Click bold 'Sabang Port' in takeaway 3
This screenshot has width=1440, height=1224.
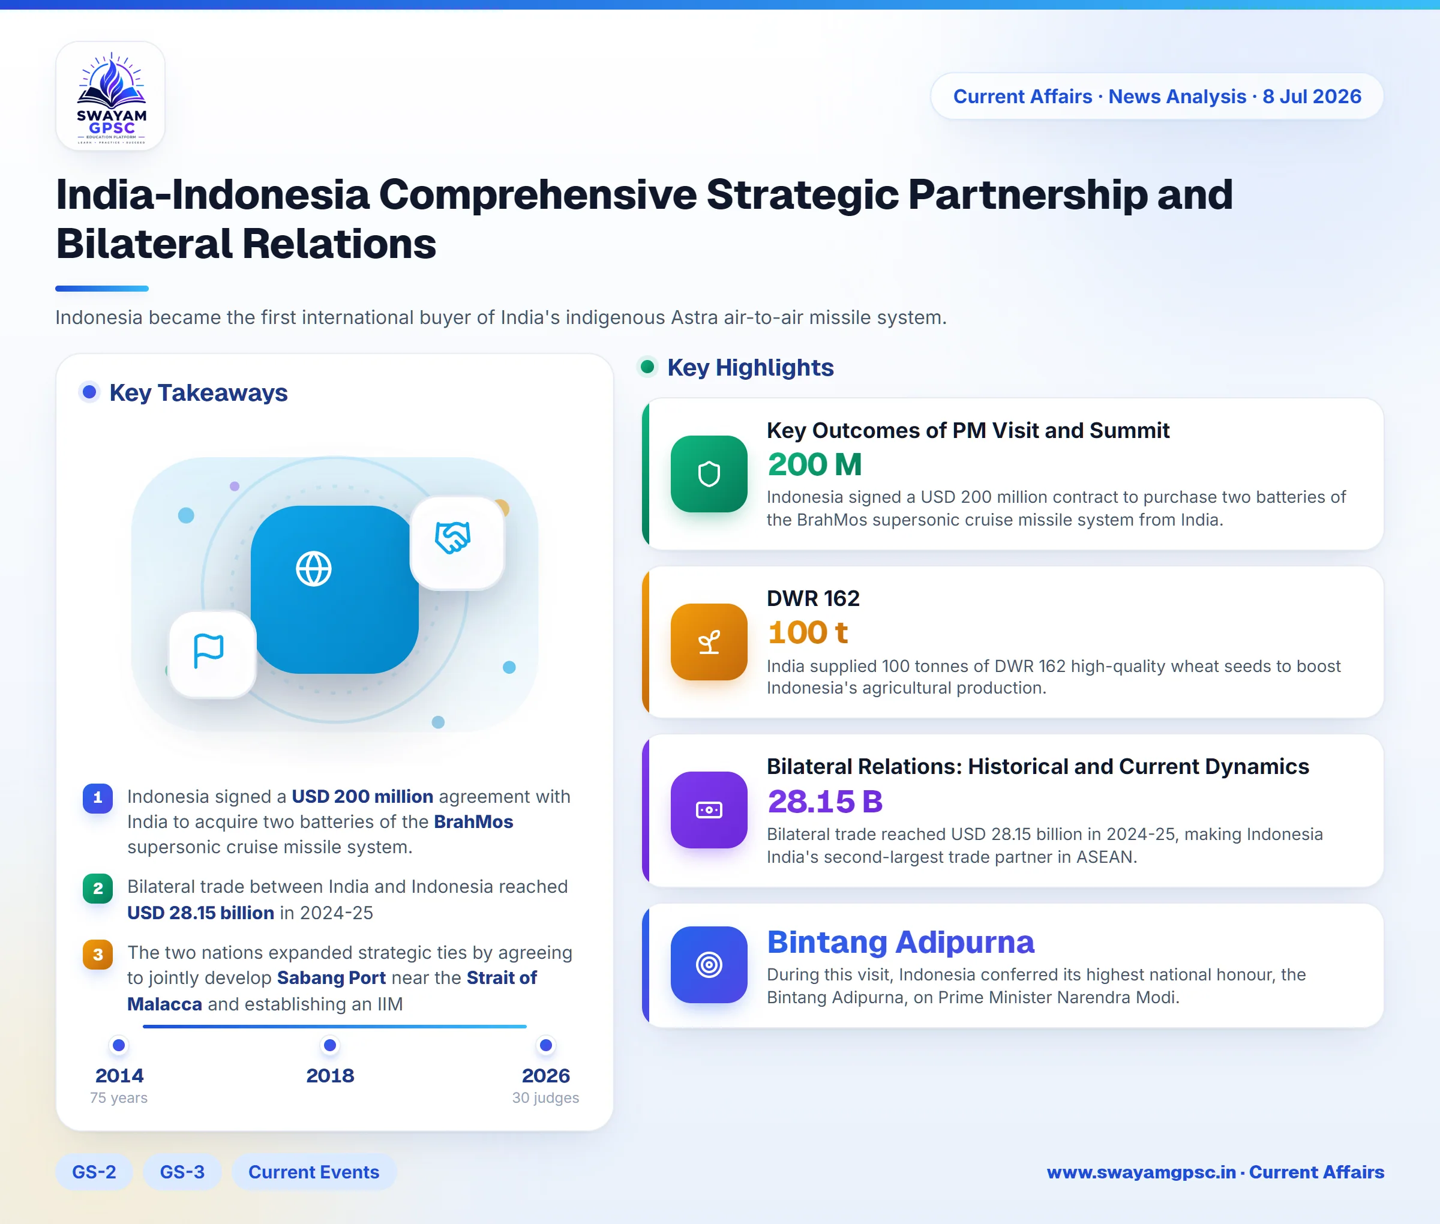pyautogui.click(x=331, y=979)
